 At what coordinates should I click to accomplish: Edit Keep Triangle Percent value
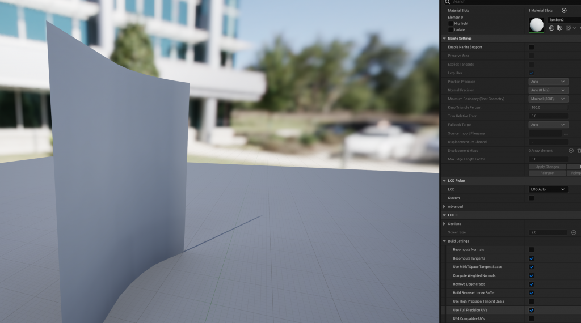548,108
